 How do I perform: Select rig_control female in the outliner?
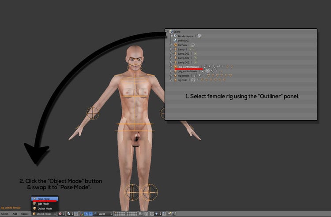(189, 67)
